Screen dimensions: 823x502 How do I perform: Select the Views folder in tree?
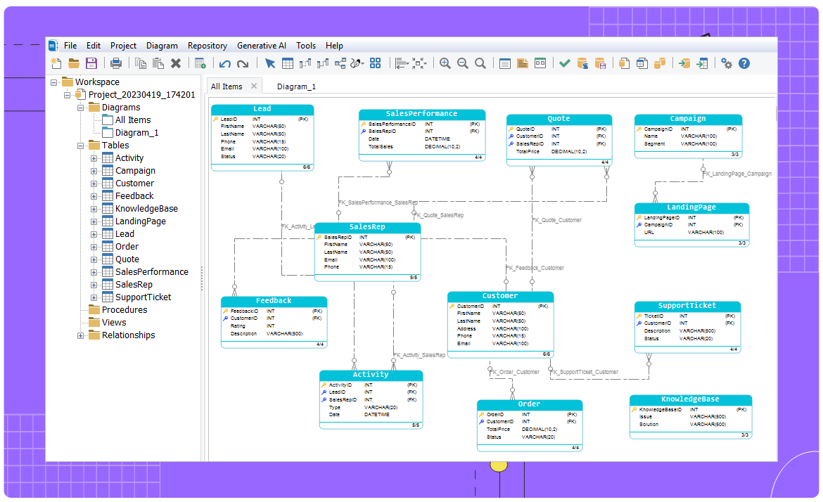114,323
